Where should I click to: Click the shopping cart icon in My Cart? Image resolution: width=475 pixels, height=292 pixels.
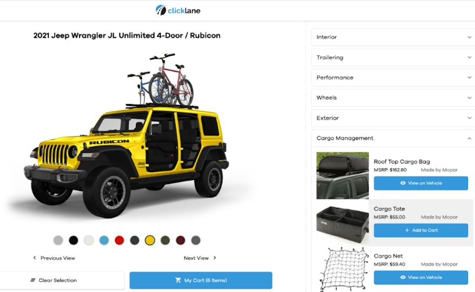click(178, 280)
